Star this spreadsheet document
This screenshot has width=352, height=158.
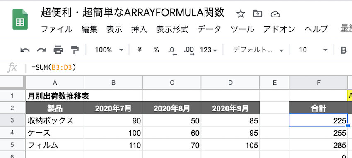point(241,14)
